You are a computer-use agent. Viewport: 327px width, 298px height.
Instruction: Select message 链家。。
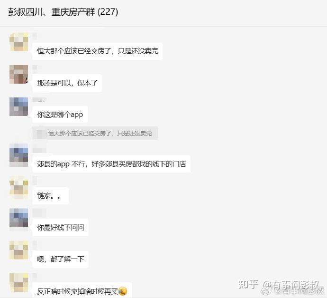coord(50,196)
